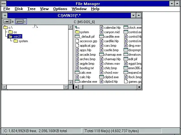Click tree pane scroll up arrow

pyautogui.click(x=70, y=27)
